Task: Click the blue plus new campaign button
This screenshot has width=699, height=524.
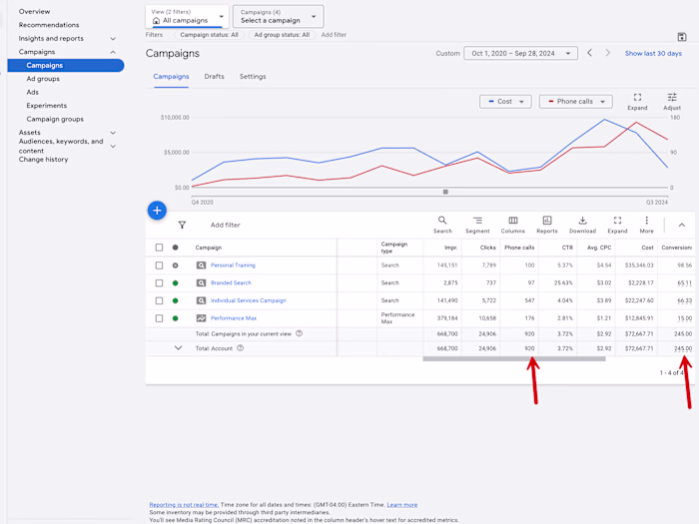Action: pyautogui.click(x=157, y=211)
